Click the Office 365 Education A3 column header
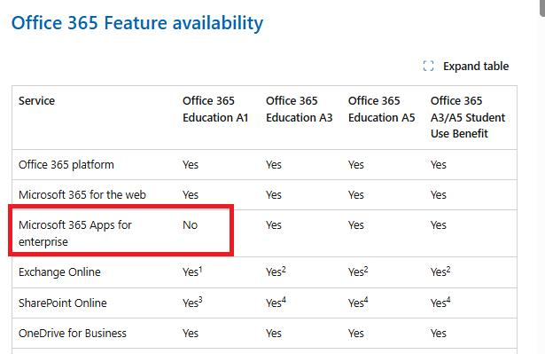The width and height of the screenshot is (545, 354). pyautogui.click(x=300, y=109)
